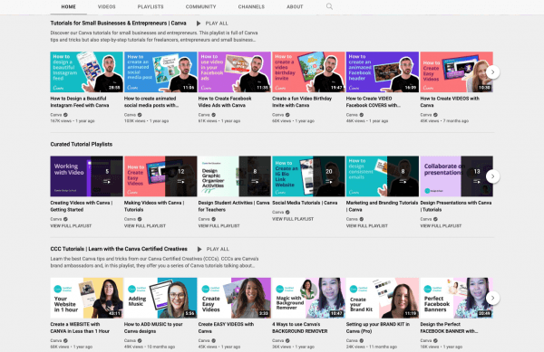Open title How to Design a Beautiful Instagram Feed
Screen dimensions: 544x352
click(80, 101)
